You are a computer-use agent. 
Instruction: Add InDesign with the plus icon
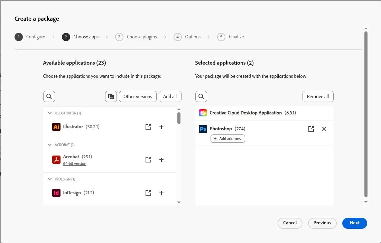coord(161,193)
